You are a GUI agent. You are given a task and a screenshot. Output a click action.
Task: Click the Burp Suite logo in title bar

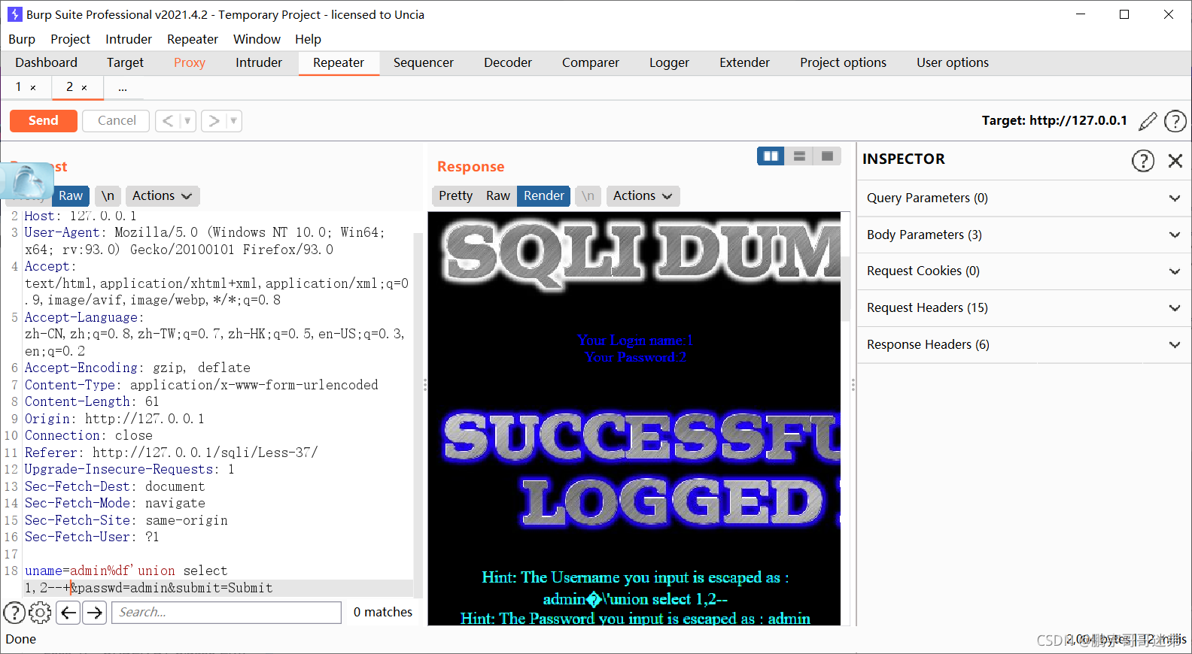tap(14, 14)
